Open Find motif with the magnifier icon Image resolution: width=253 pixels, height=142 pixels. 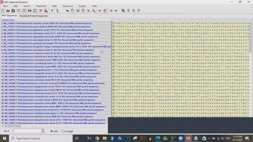click(x=123, y=11)
